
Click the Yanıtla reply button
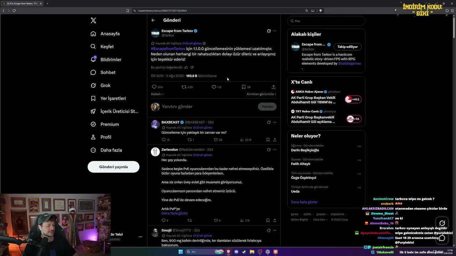[267, 106]
